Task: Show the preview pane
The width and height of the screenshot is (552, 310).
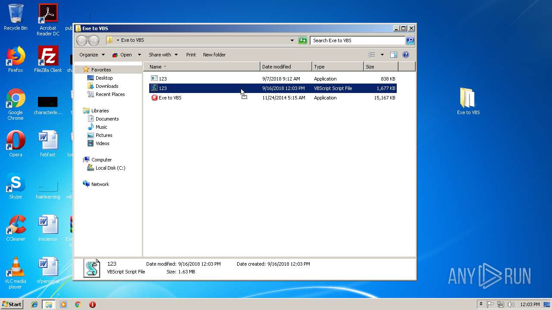Action: [x=393, y=55]
